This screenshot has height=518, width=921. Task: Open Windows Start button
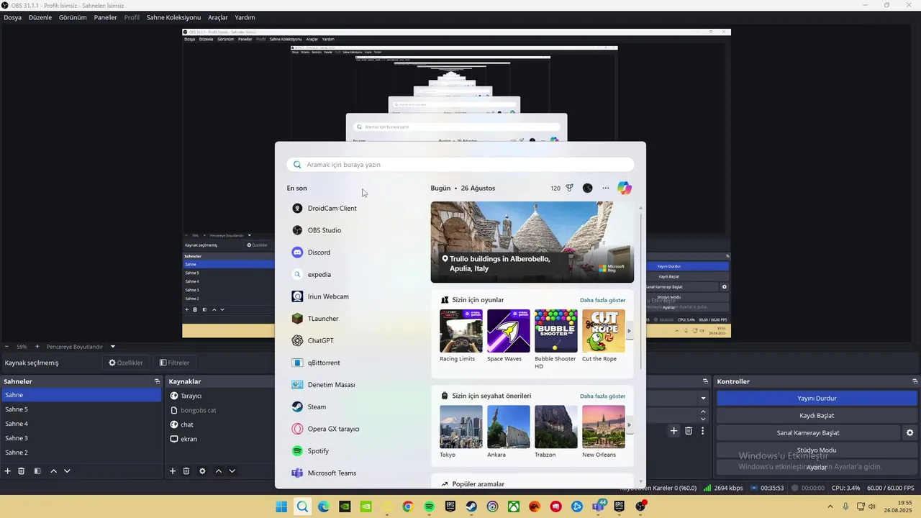click(x=281, y=506)
